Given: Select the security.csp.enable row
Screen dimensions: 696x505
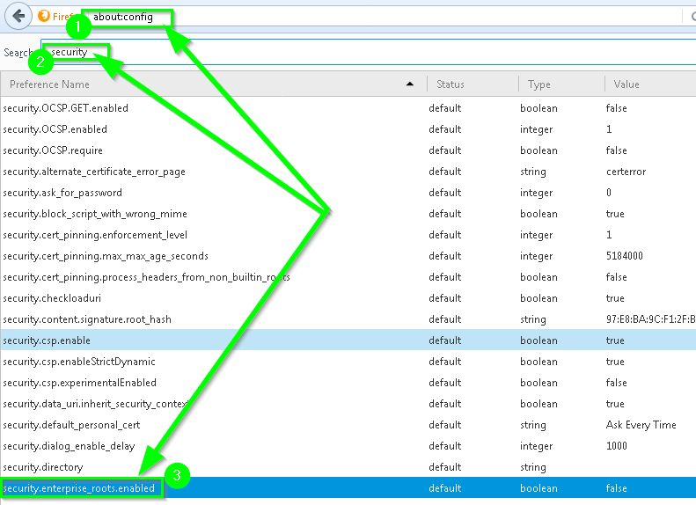Looking at the screenshot, I should click(x=348, y=340).
